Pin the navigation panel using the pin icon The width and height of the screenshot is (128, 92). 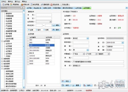point(21,8)
